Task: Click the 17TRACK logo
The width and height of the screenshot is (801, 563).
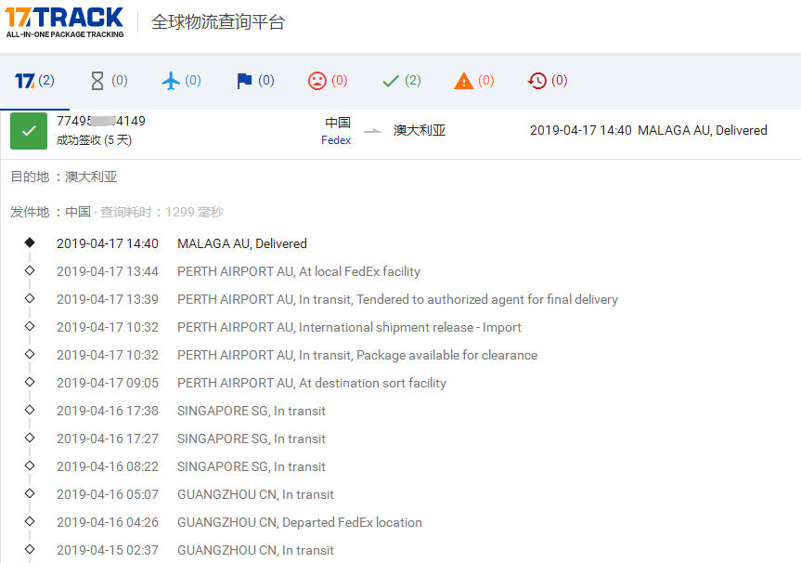Action: click(64, 22)
